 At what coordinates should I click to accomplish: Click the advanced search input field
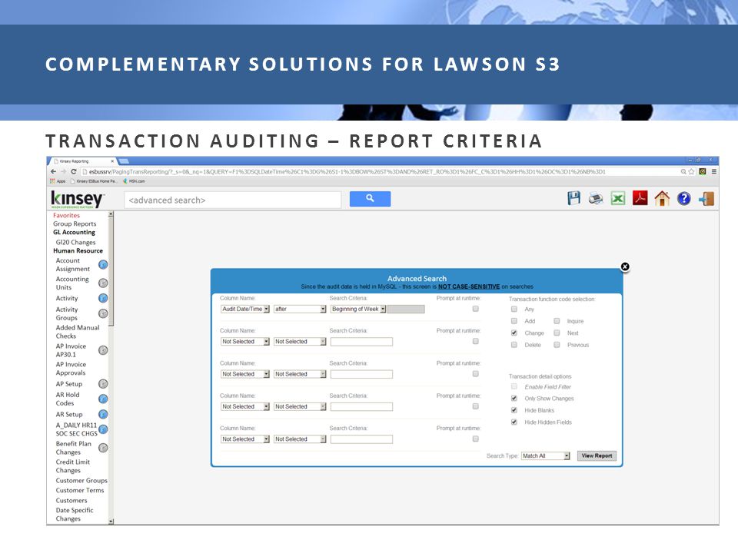click(x=232, y=200)
